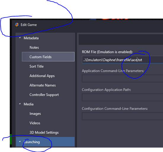Screen dimensions: 163x152
Task: Collapse the Metadata tree section arrow
Action: [20, 38]
